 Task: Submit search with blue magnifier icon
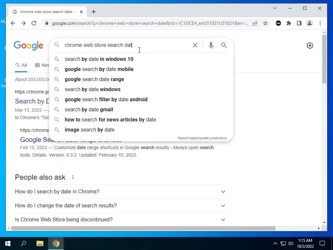[224, 45]
